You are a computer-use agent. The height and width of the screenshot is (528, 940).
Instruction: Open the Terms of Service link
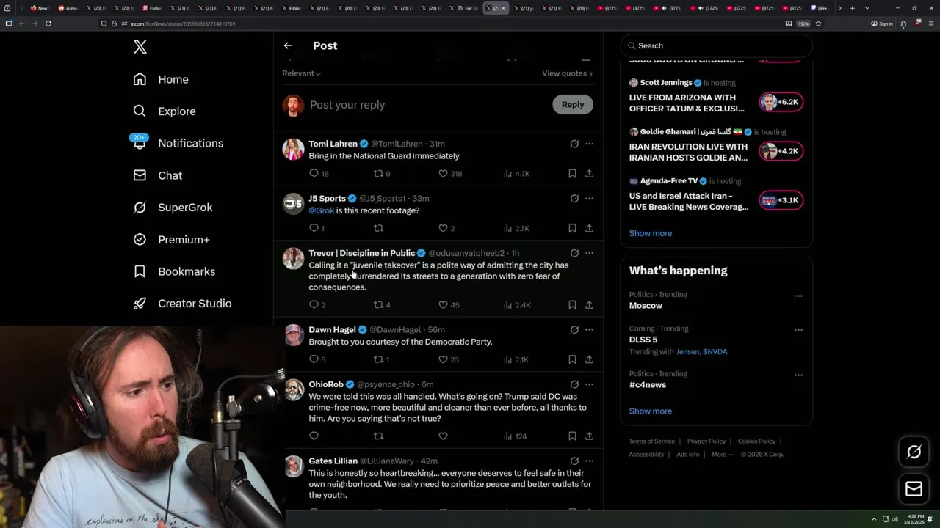[x=651, y=441]
